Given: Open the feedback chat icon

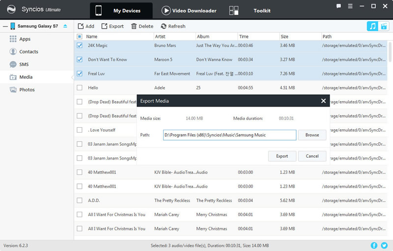Looking at the screenshot, I should (338, 6).
